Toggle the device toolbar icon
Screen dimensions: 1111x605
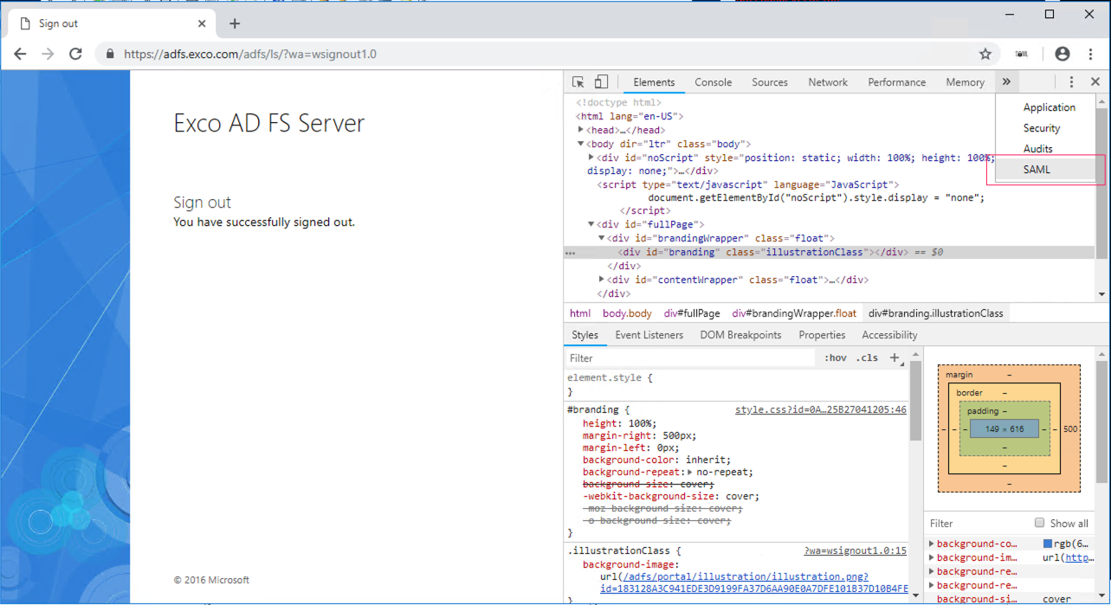[x=601, y=82]
